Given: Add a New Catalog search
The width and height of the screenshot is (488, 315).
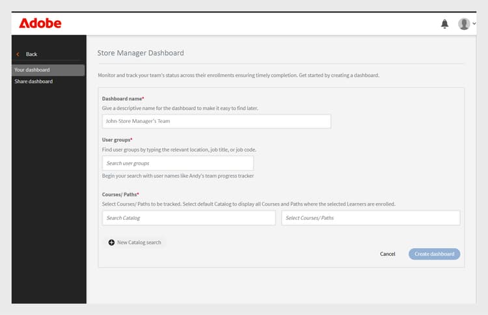Looking at the screenshot, I should [135, 242].
